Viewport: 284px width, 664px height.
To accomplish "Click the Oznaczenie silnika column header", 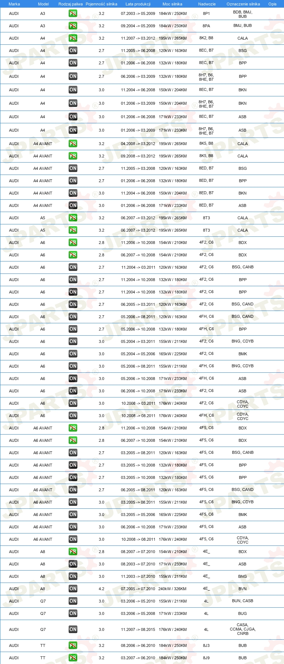I will click(243, 4).
